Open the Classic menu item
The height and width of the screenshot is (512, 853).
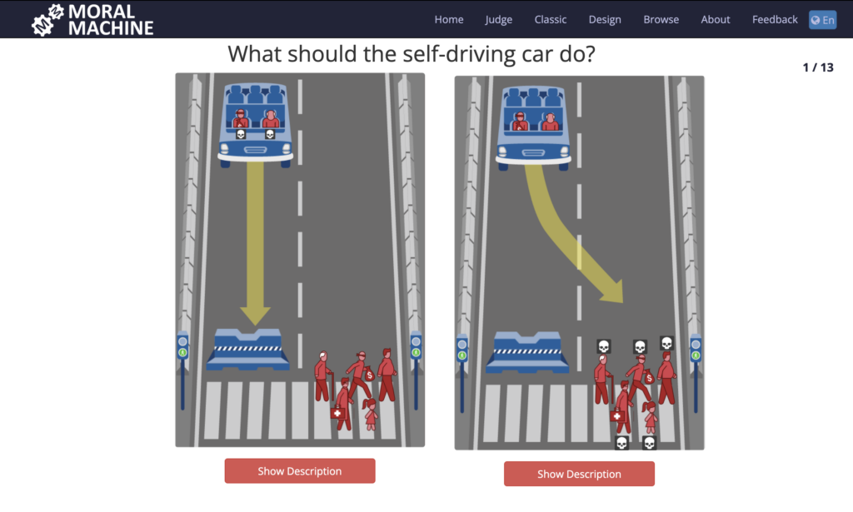coord(551,20)
